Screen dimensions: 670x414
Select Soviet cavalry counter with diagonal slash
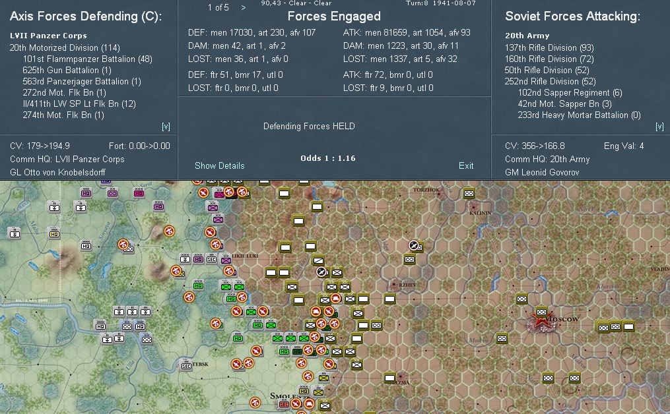[x=318, y=260]
